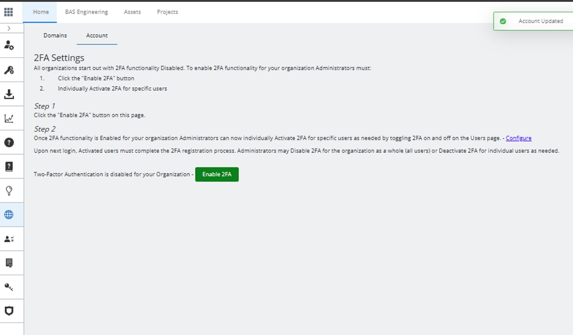The width and height of the screenshot is (573, 335).
Task: Open the Projects menu
Action: [168, 12]
